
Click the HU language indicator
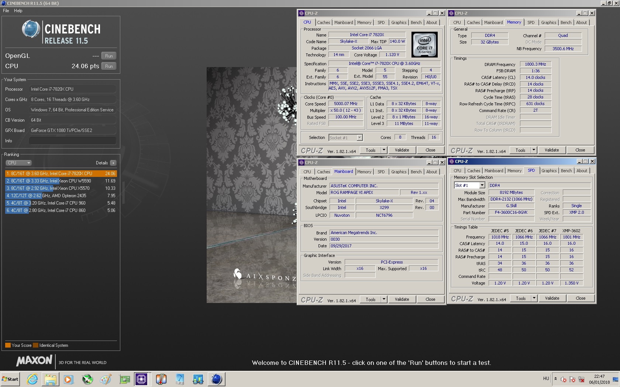pyautogui.click(x=546, y=379)
